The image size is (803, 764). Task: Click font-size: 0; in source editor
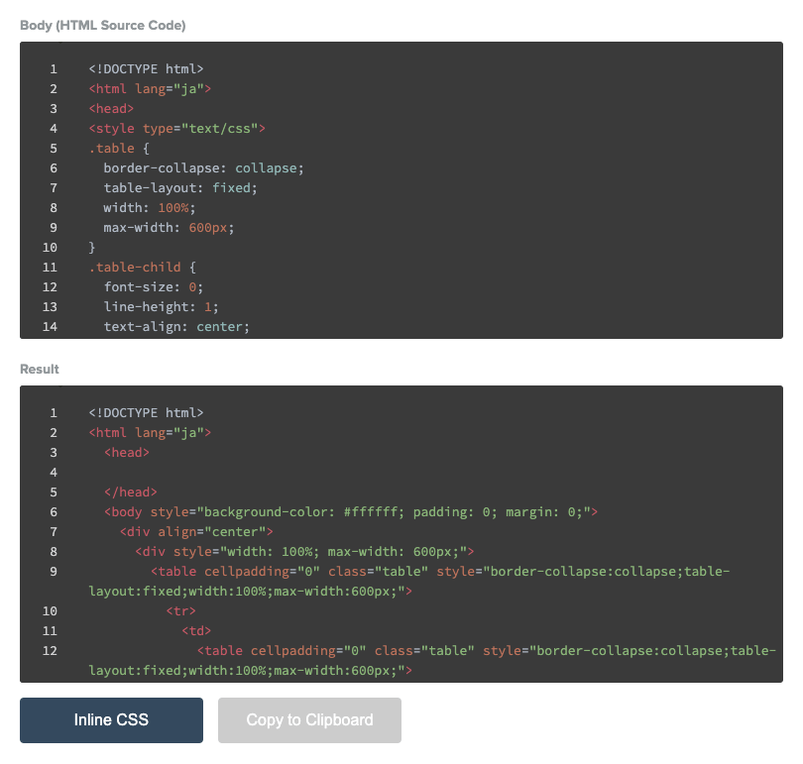click(154, 287)
